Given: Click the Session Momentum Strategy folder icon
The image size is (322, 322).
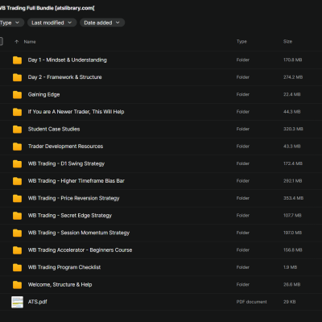Looking at the screenshot, I should 17,233.
